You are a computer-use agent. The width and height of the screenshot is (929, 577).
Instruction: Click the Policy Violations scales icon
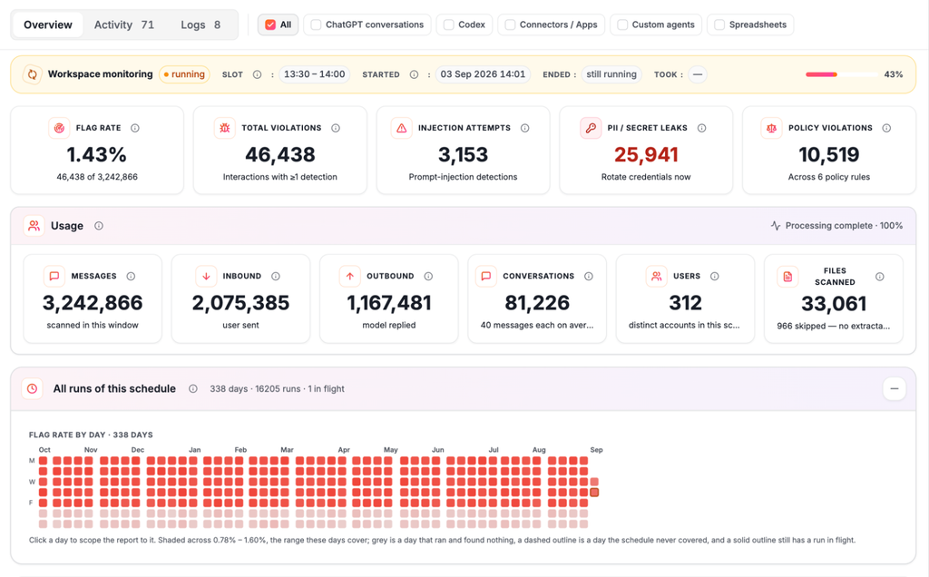coord(771,128)
